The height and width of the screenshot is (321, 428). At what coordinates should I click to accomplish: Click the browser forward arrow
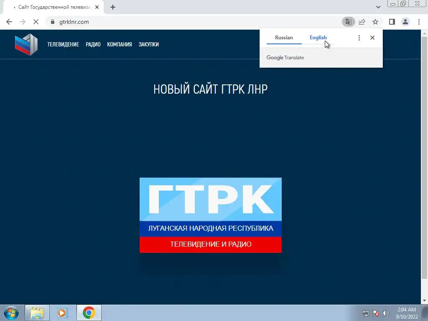click(x=23, y=22)
